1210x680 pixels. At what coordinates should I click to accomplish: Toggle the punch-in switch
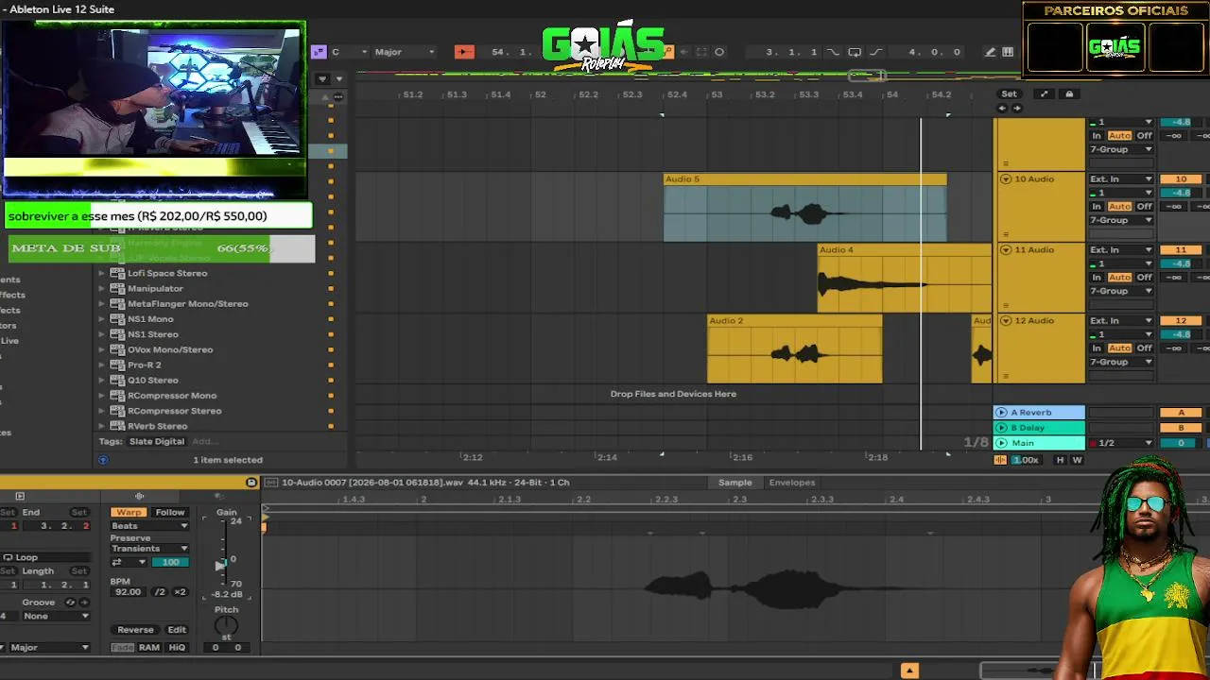[x=833, y=52]
